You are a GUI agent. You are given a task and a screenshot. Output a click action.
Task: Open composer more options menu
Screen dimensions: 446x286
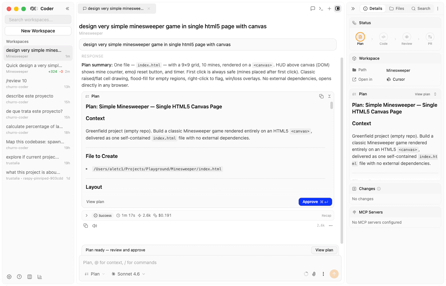(323, 274)
